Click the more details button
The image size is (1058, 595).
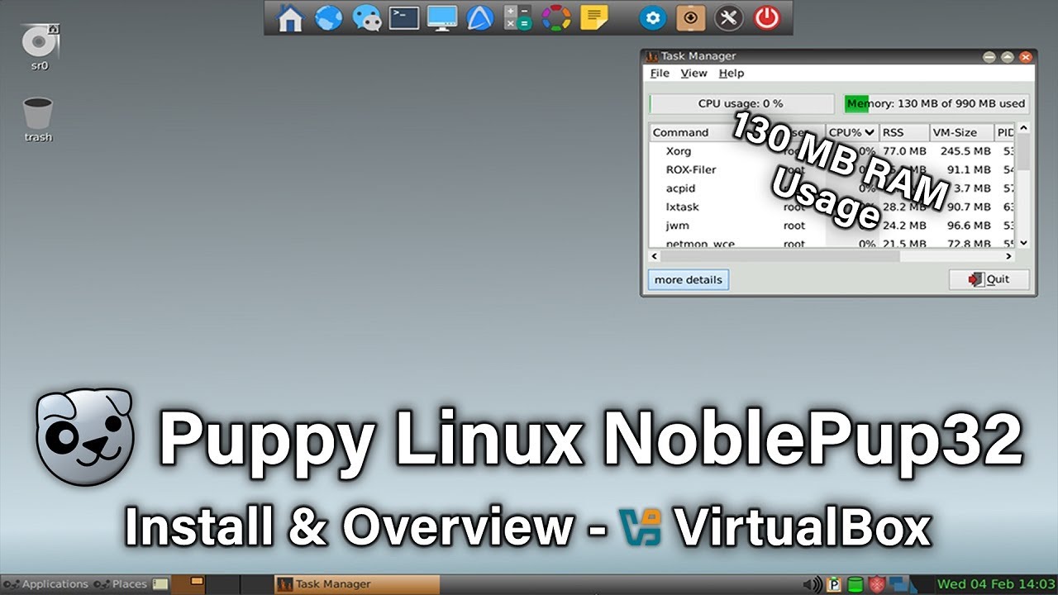click(688, 279)
